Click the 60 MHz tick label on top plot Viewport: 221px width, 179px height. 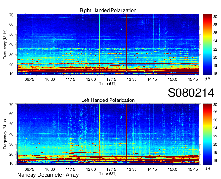(11, 24)
